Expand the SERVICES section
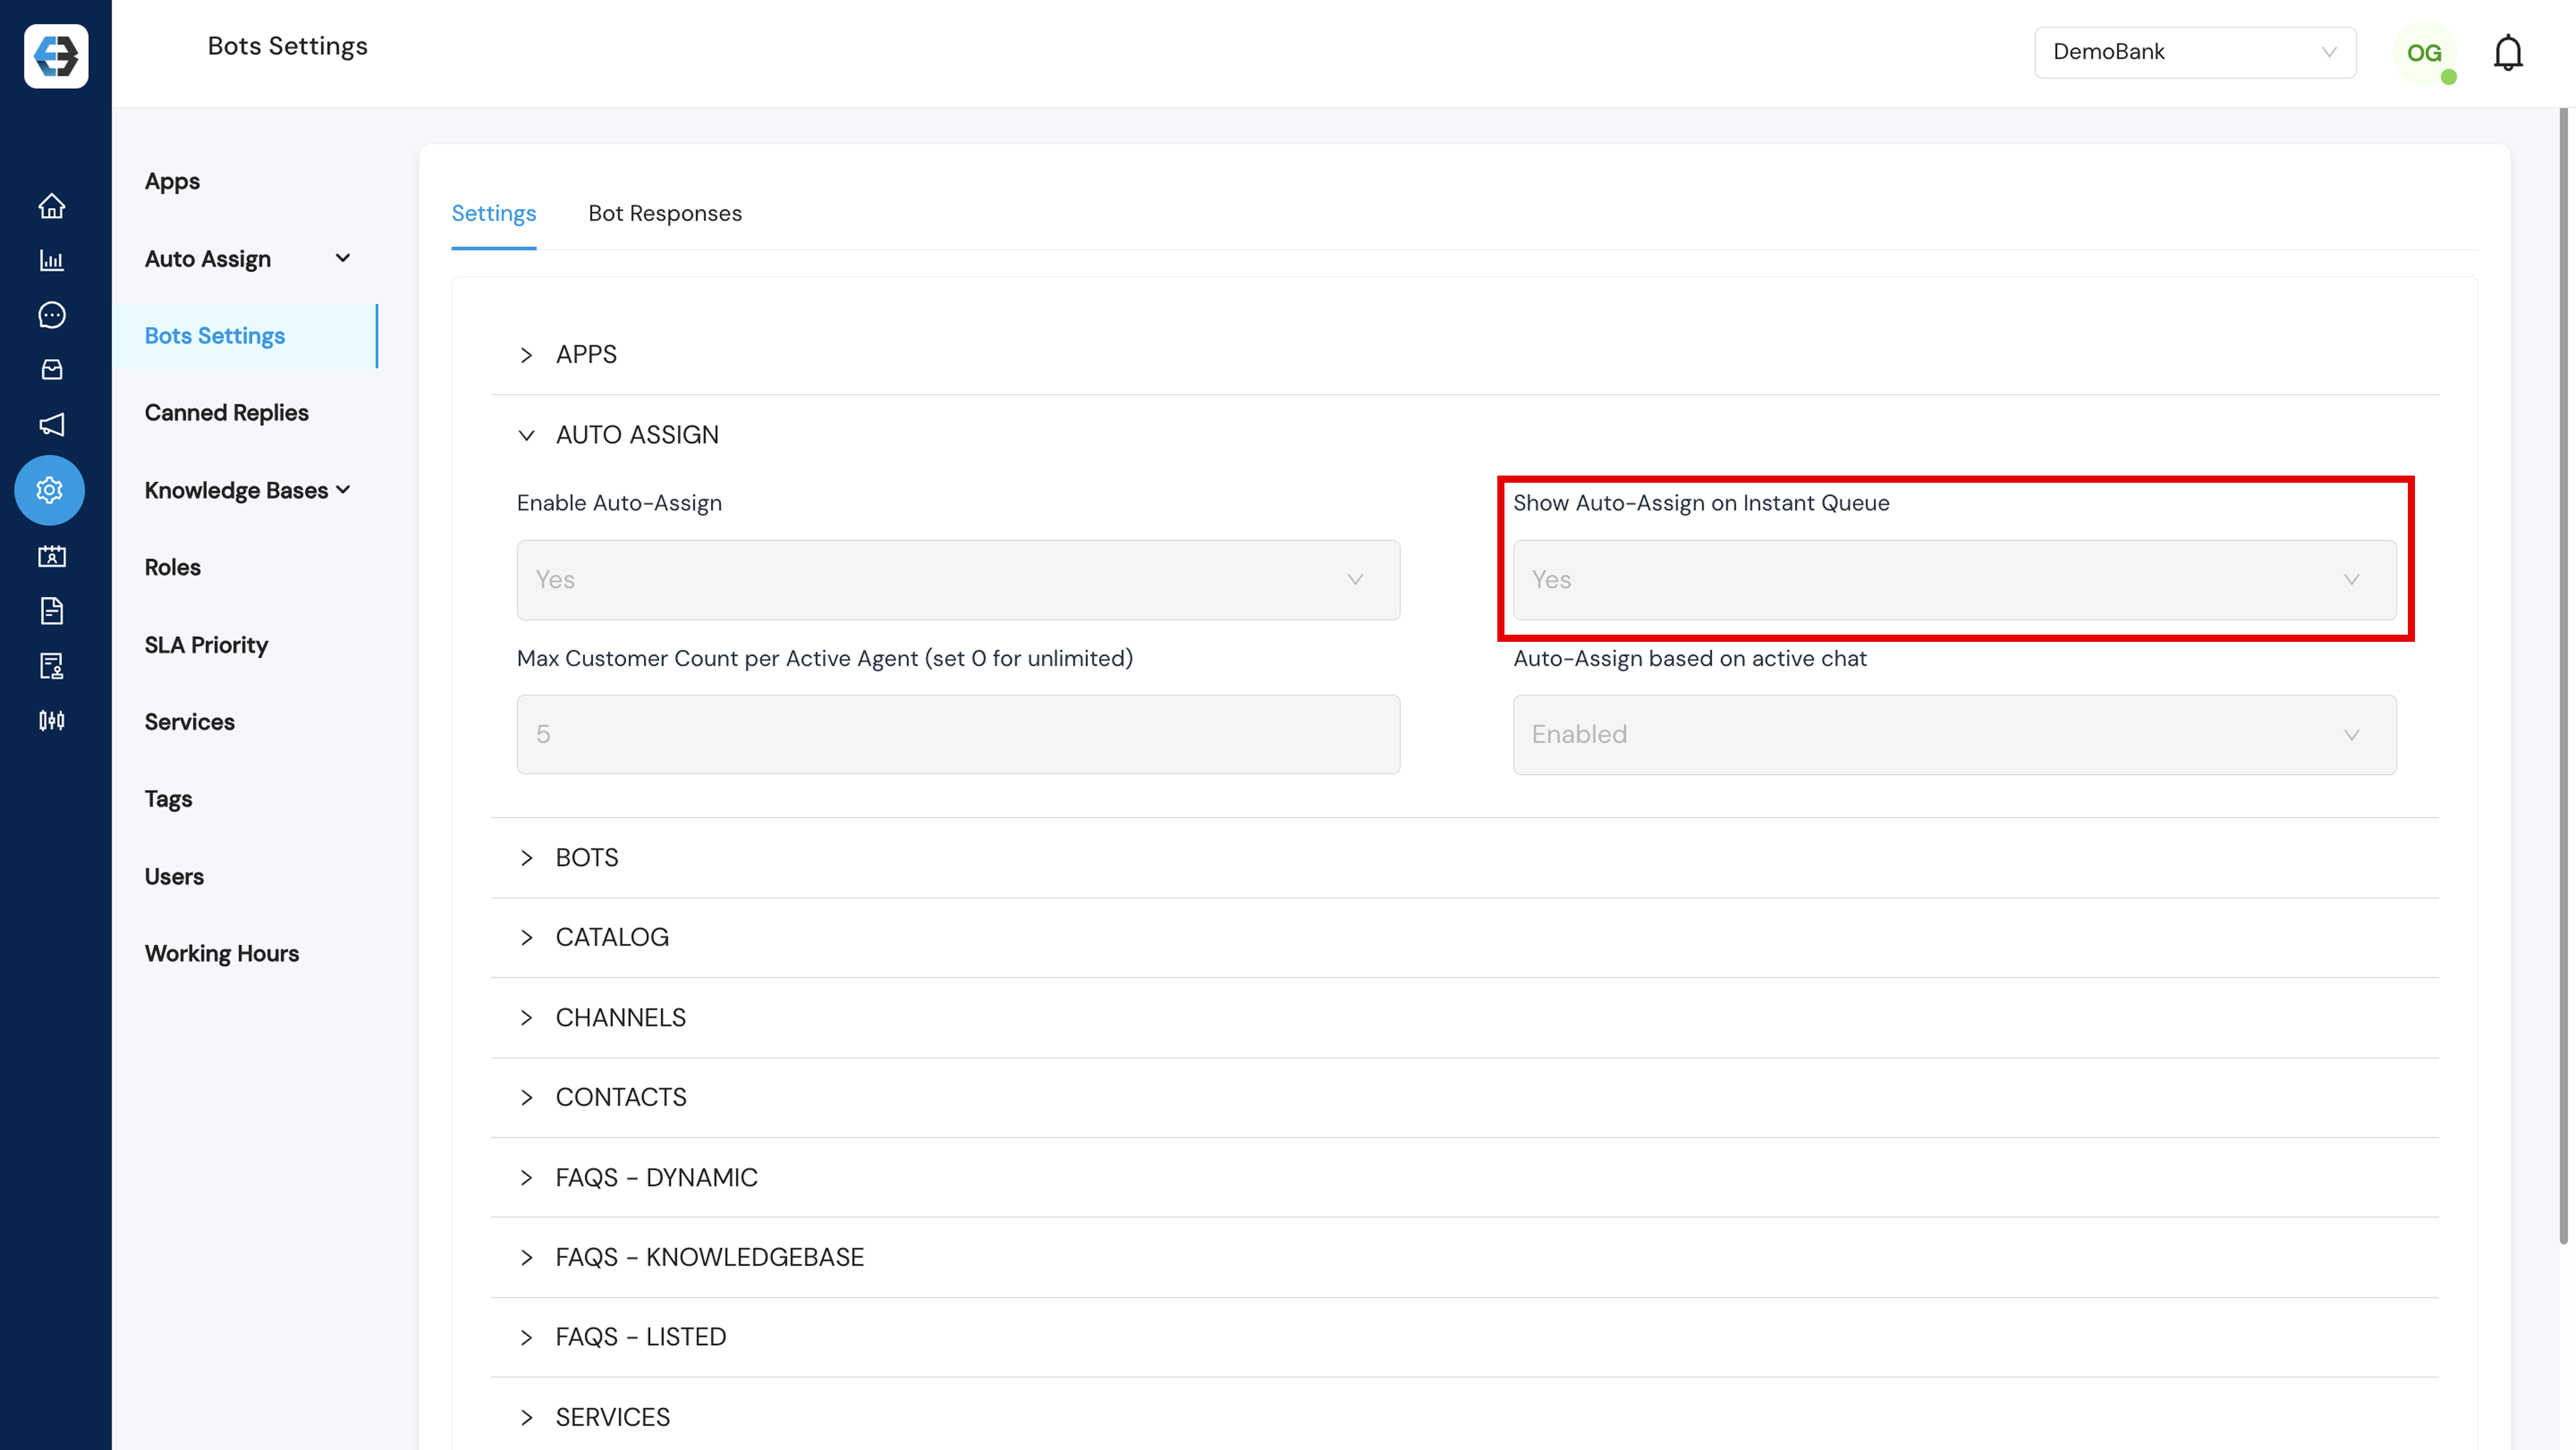Screen dimensions: 2576x1450 (x=1464, y=1417)
